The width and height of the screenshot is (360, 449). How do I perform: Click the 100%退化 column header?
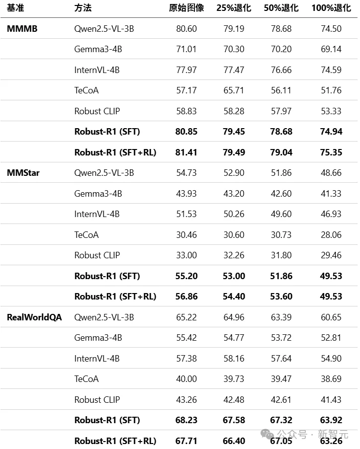(x=331, y=8)
